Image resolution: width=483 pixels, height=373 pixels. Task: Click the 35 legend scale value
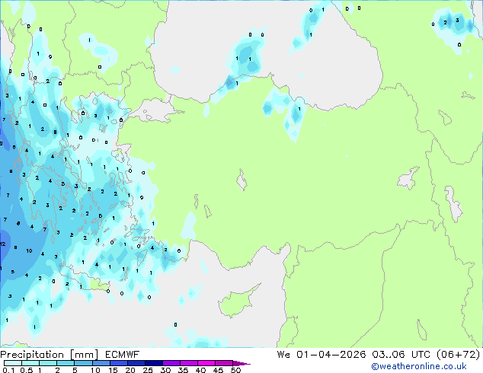click(183, 370)
